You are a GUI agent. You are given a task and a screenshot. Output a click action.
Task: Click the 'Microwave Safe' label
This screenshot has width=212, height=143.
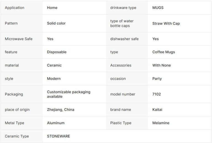(18, 39)
